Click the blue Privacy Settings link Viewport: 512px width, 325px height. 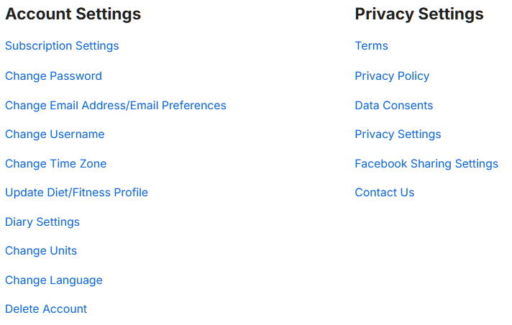[398, 134]
